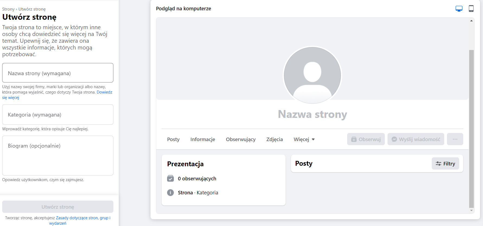Image resolution: width=483 pixels, height=226 pixels.
Task: Click the info icon next to Strona
Action: [170, 192]
